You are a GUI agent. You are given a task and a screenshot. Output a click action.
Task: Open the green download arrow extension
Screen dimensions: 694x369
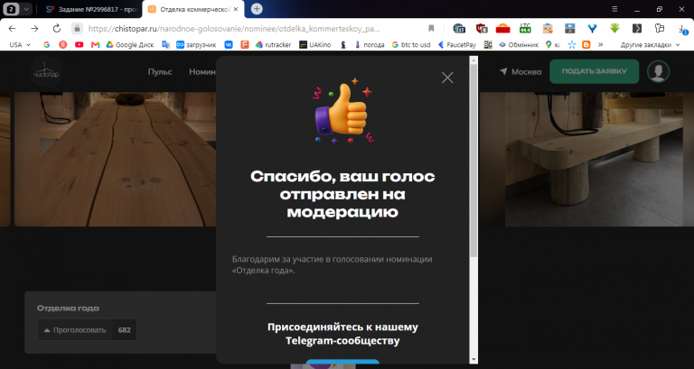[614, 28]
